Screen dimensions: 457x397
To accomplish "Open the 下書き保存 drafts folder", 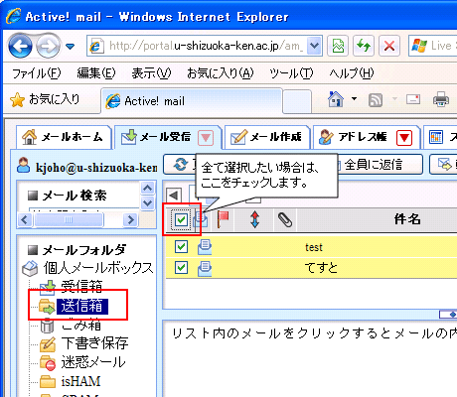I will point(94,343).
